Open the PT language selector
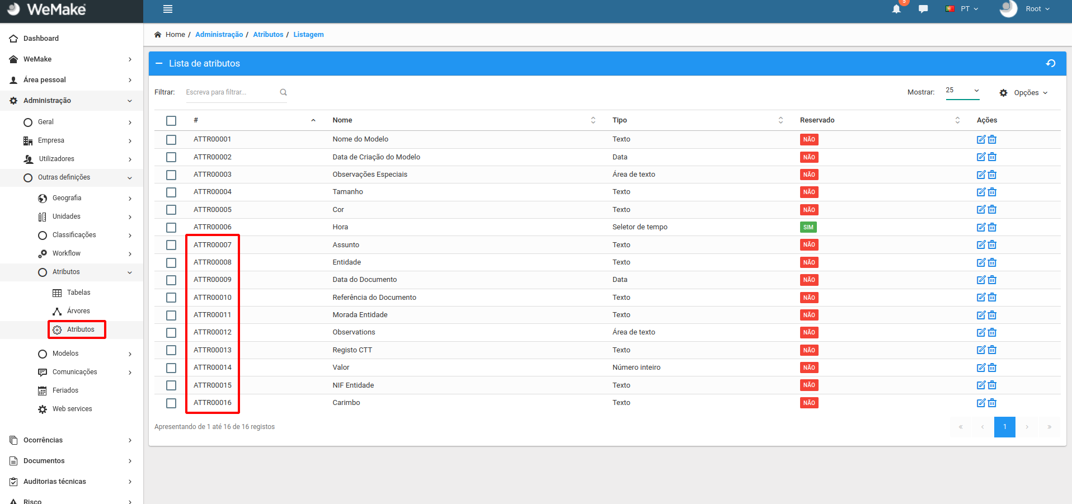1072x504 pixels. (962, 9)
